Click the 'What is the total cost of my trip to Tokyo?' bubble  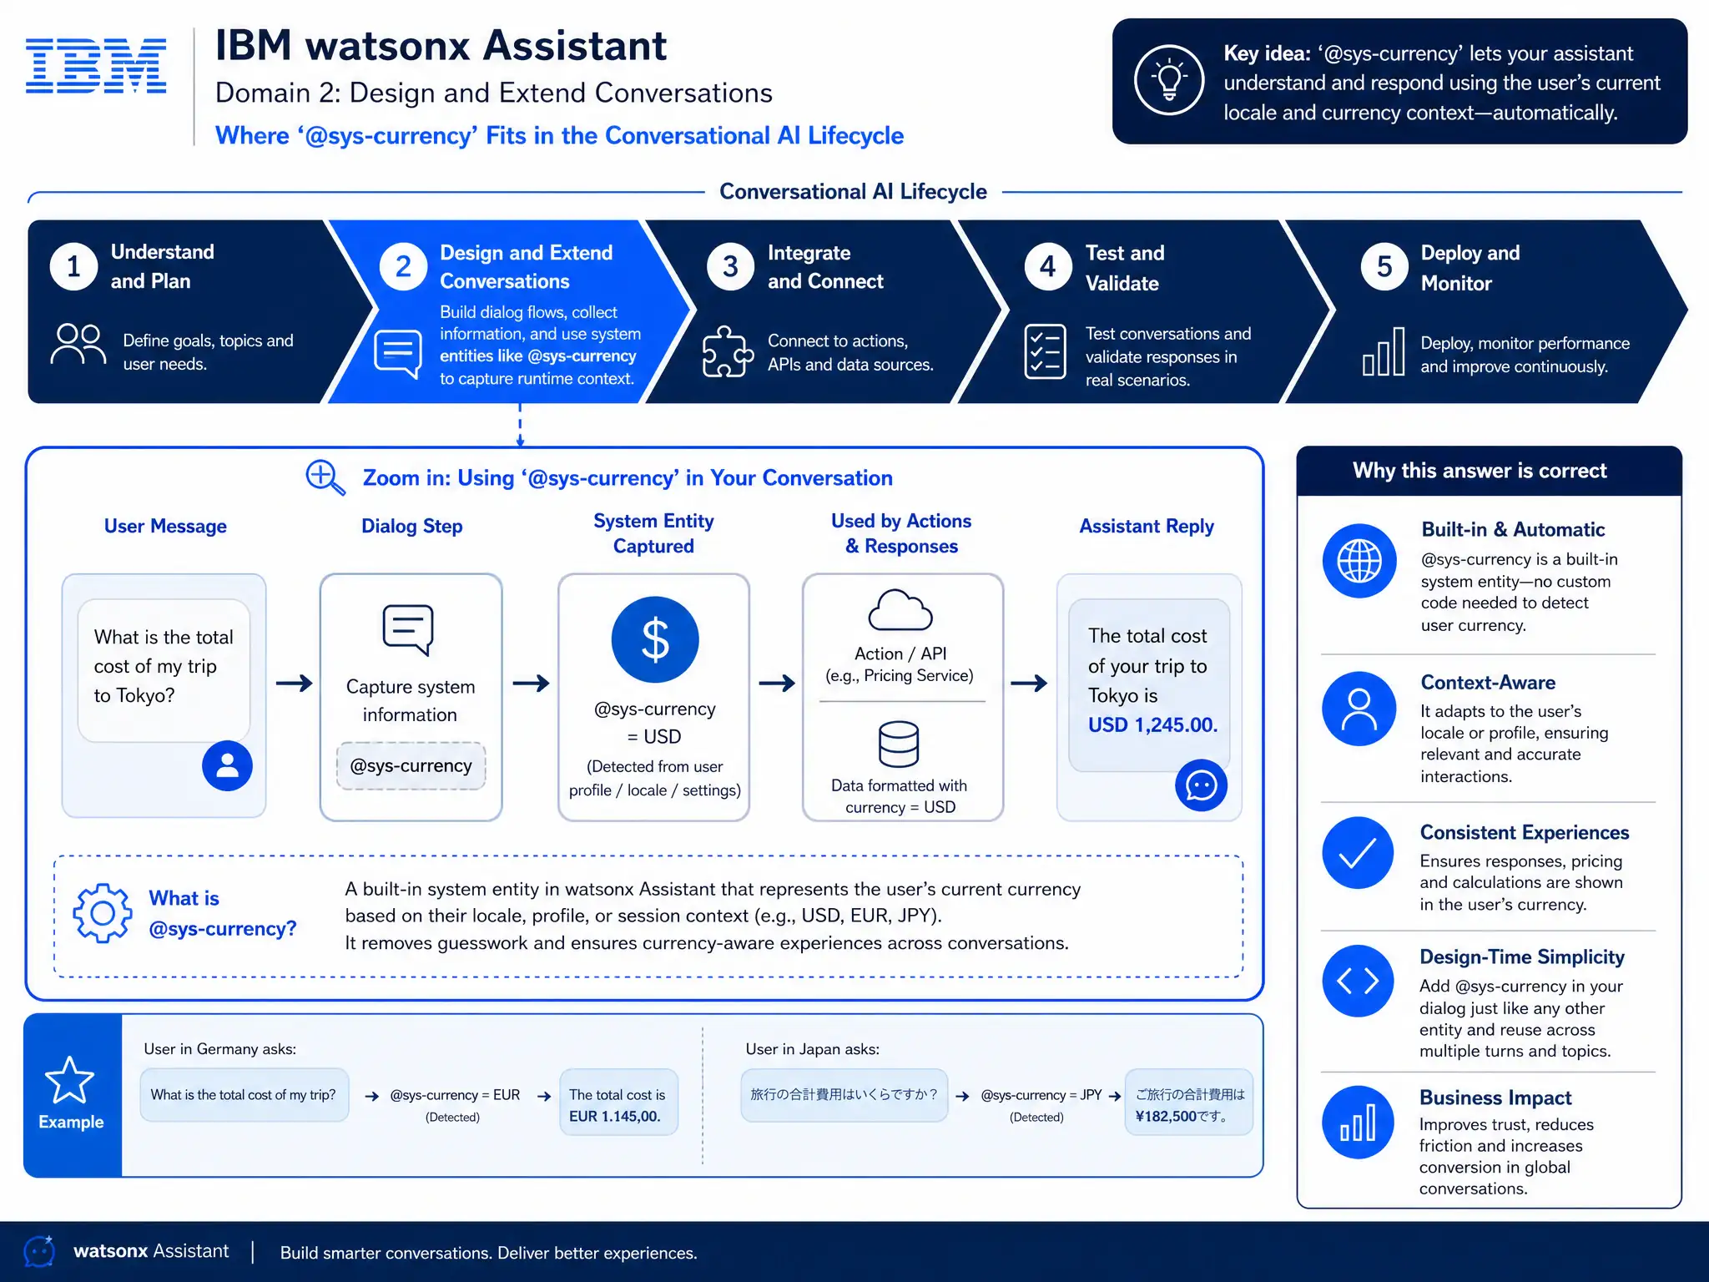(164, 670)
